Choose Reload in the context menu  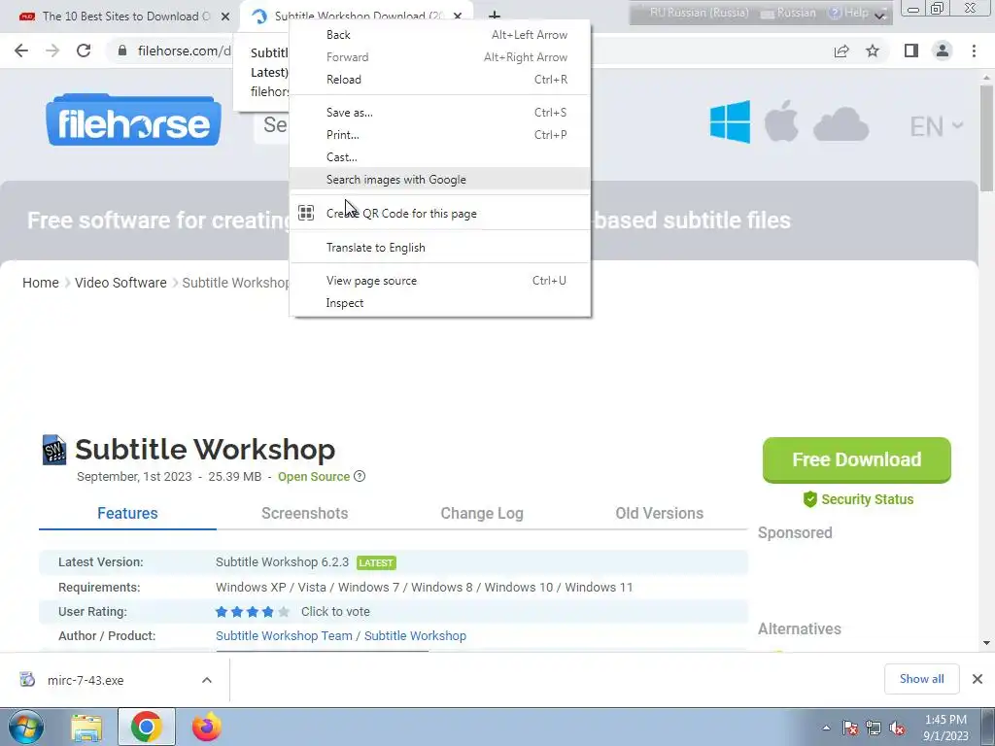click(x=440, y=80)
